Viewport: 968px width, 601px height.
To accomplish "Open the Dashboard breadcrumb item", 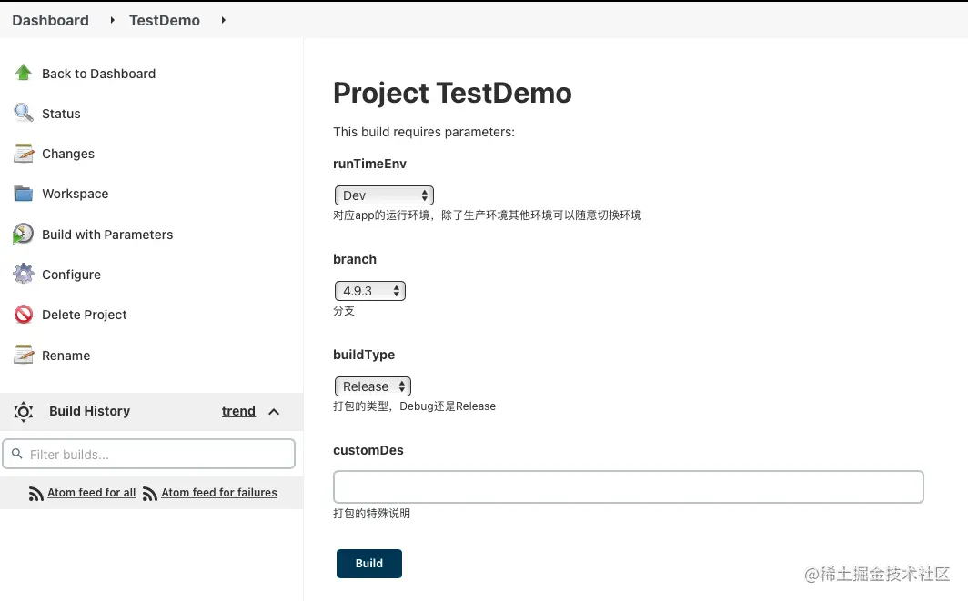I will click(50, 20).
